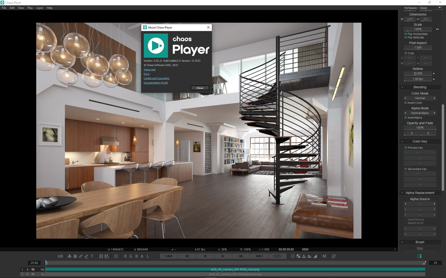Click next arrow on Color Mode Normal
446x278 pixels.
[x=435, y=98]
